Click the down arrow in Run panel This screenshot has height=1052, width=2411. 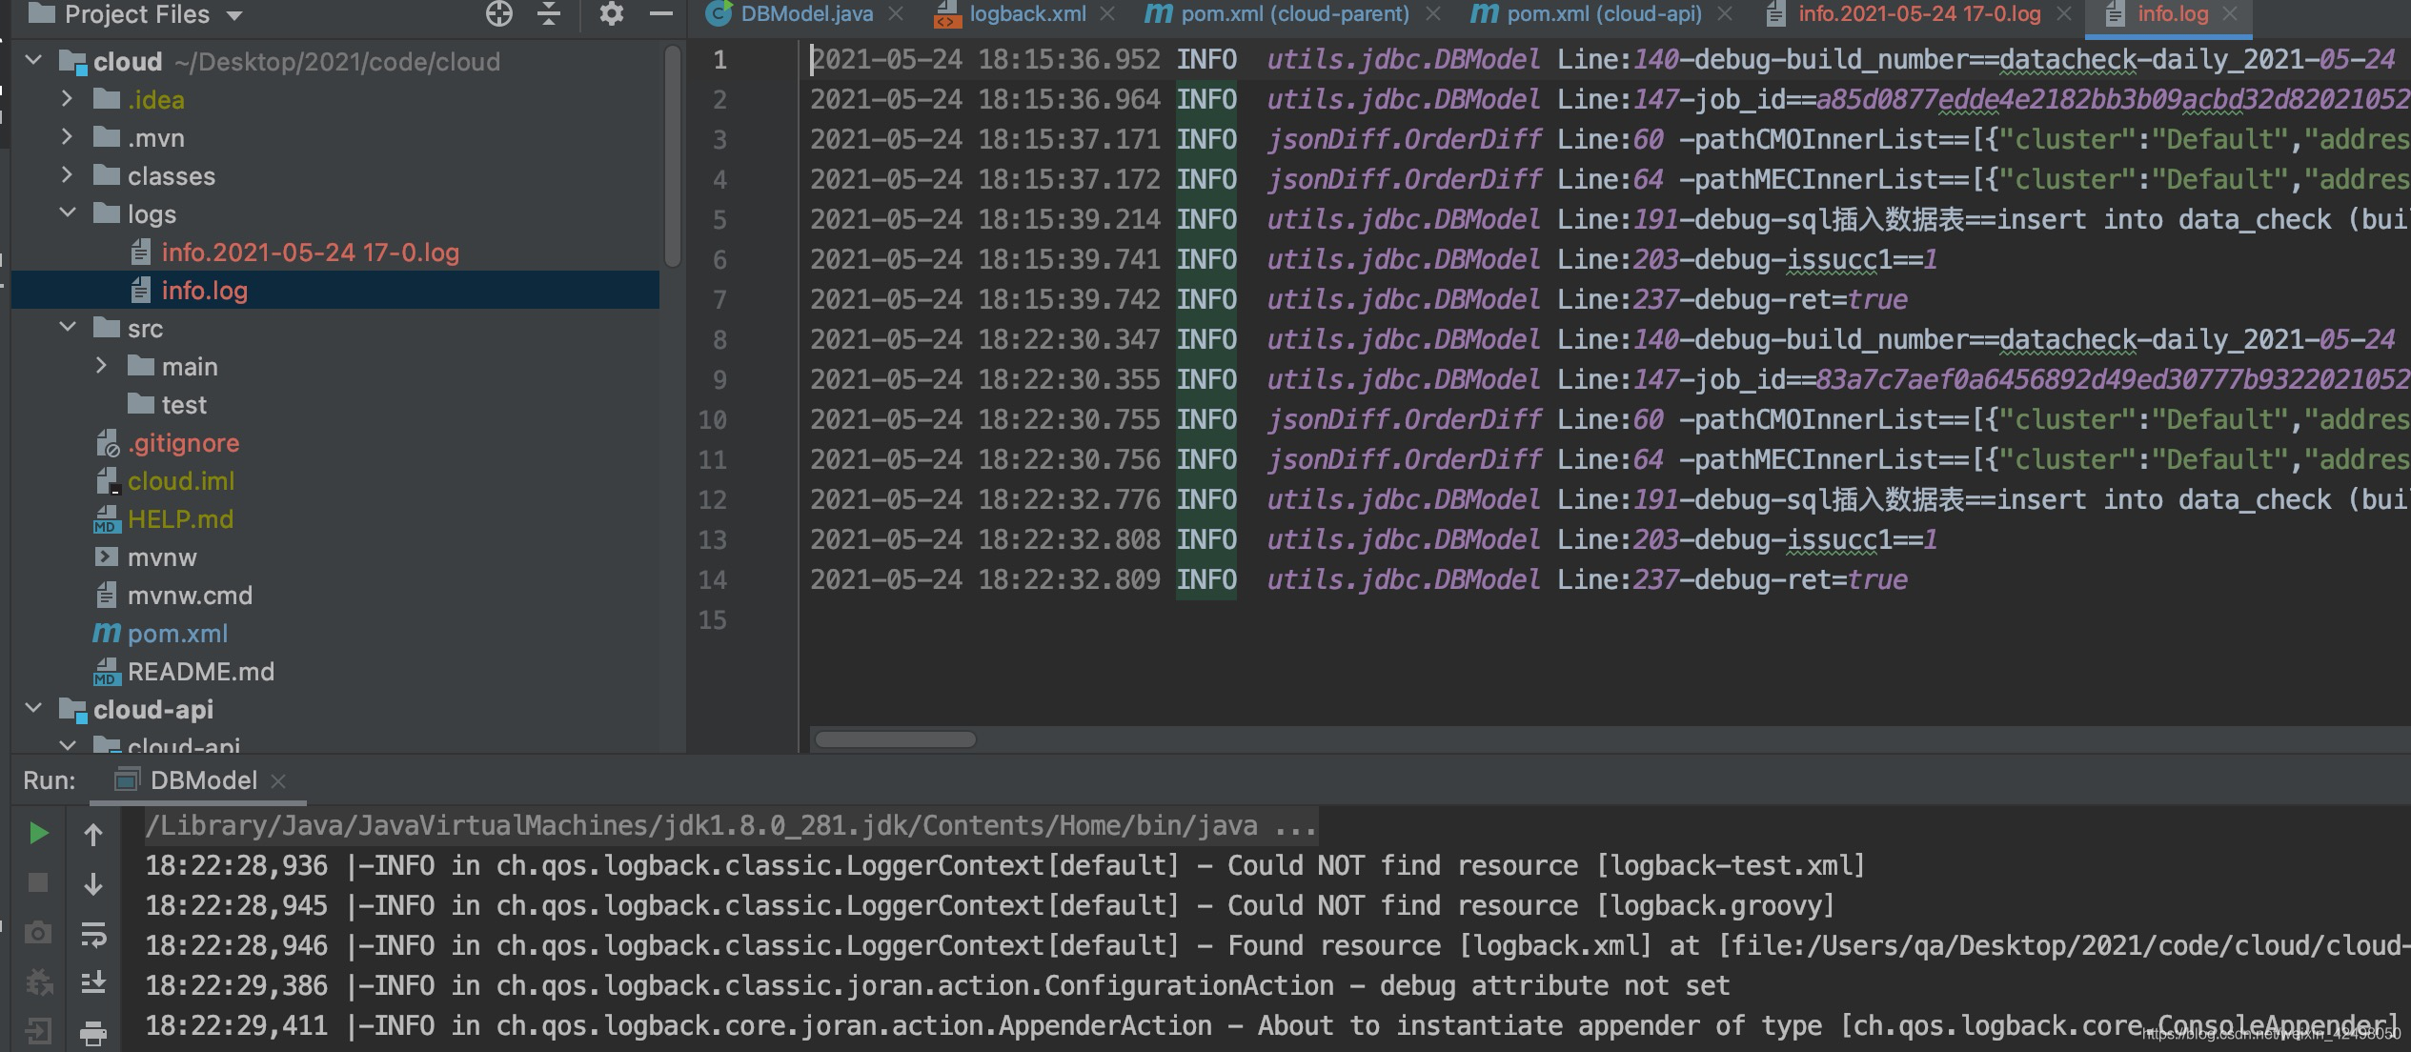(x=93, y=884)
